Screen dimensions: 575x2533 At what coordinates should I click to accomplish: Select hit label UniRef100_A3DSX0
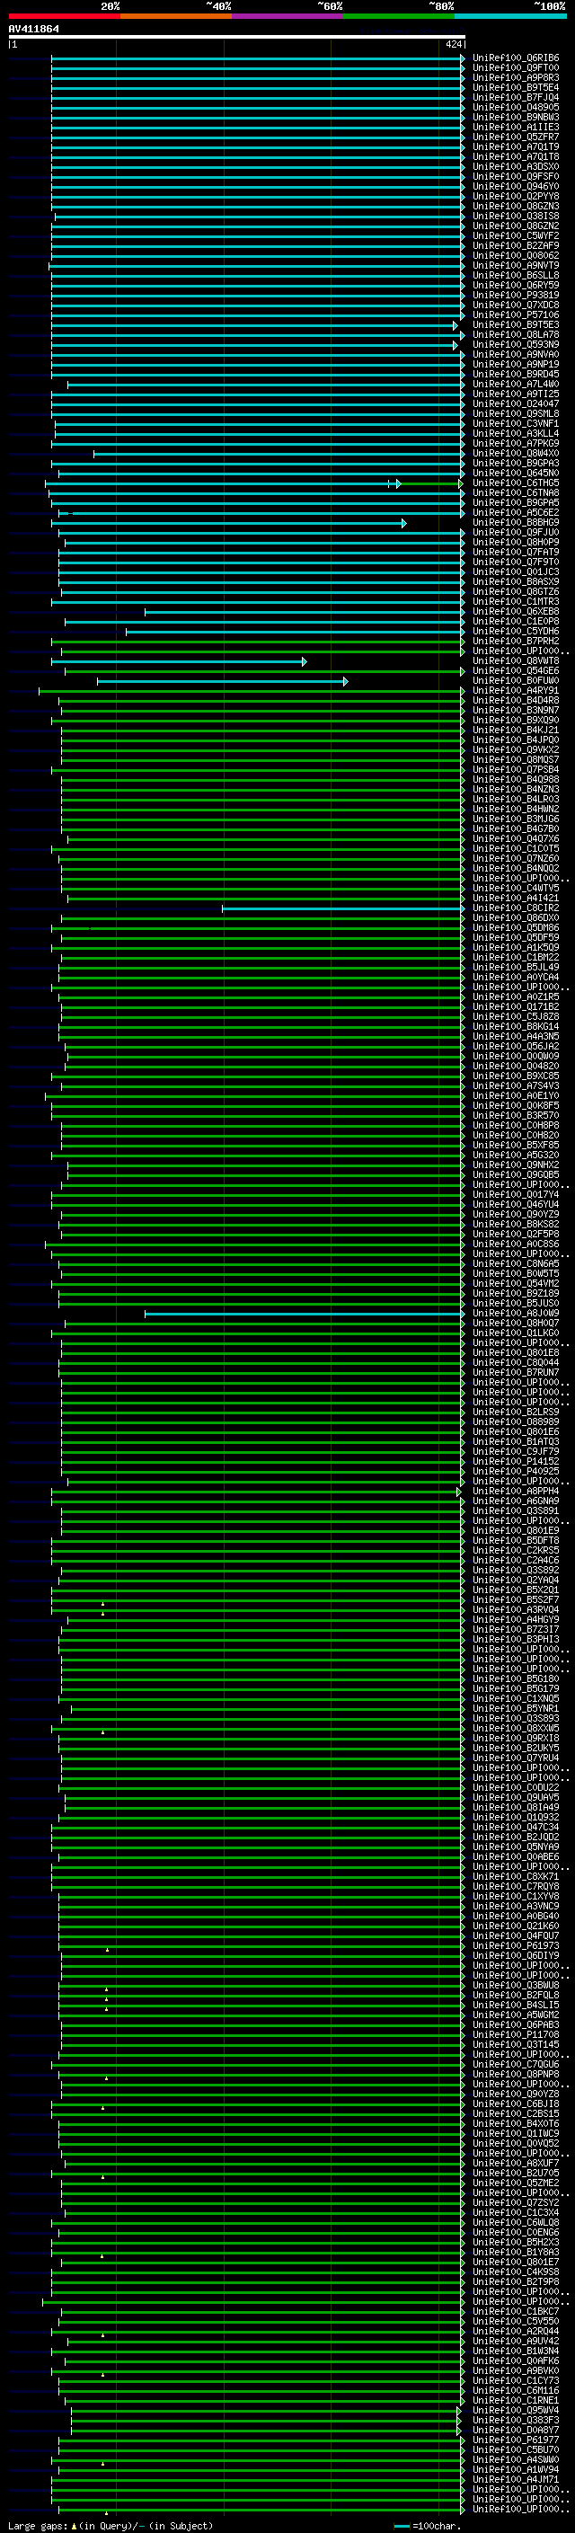coord(516,167)
